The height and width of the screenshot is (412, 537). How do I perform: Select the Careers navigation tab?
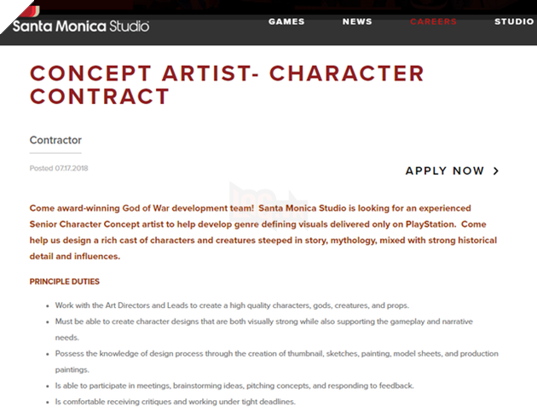pos(433,21)
